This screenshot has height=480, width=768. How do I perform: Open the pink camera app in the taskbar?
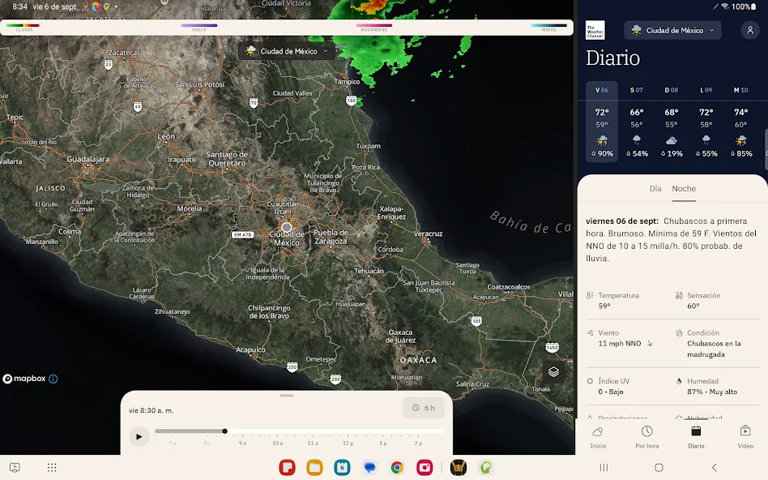425,467
